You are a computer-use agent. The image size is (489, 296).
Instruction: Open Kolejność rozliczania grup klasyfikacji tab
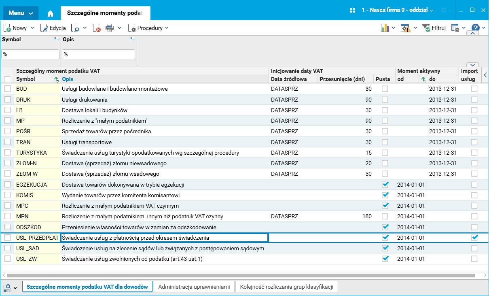[286, 287]
